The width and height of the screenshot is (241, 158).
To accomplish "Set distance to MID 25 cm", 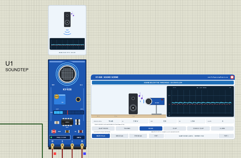I will coord(120,136).
